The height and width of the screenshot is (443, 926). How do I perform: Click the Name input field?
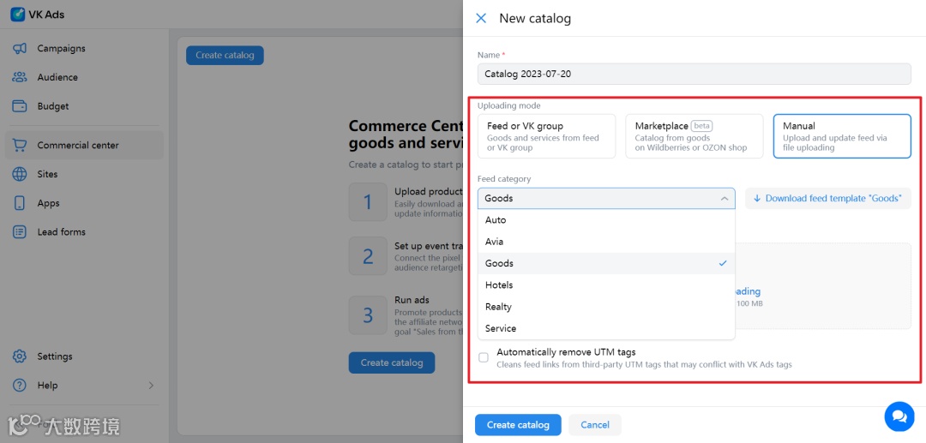[694, 75]
